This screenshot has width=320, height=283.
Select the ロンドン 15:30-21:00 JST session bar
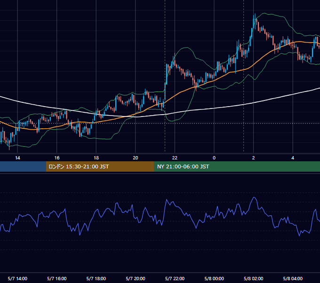[100, 166]
